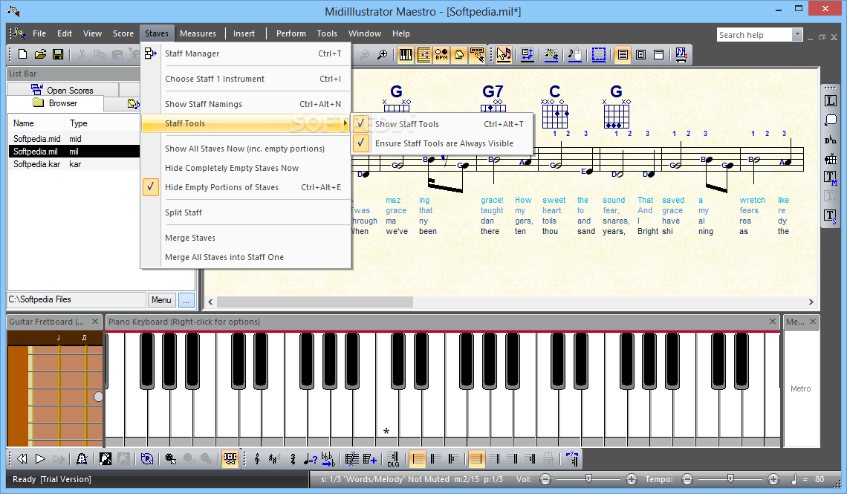Select Choose Staff 1 Instrument entry
This screenshot has width=847, height=494.
246,79
